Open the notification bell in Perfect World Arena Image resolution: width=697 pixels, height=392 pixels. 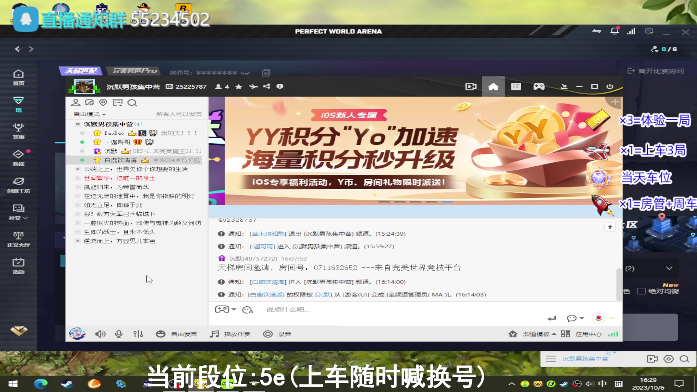tap(615, 31)
